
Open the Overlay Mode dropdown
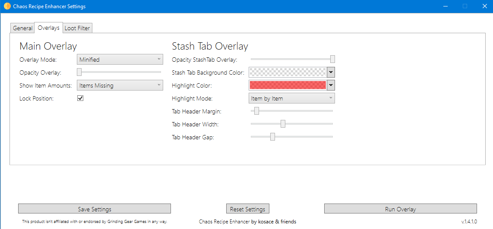click(120, 59)
